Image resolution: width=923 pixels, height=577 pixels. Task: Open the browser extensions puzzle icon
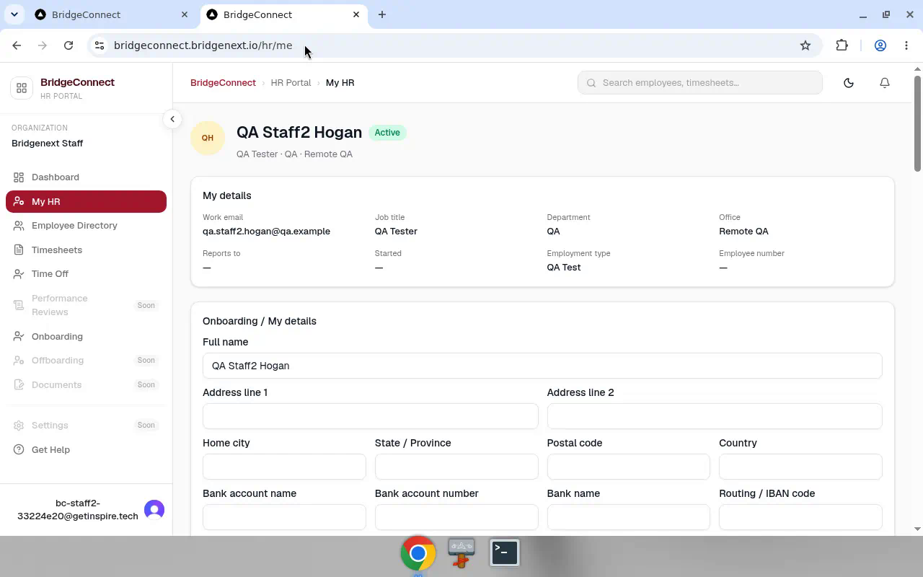click(x=842, y=45)
